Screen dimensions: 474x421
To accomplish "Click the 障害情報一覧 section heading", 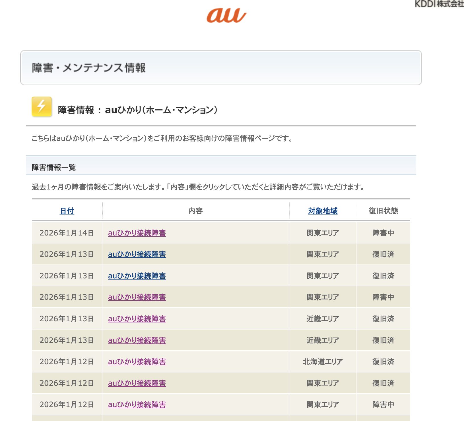I will coord(54,167).
